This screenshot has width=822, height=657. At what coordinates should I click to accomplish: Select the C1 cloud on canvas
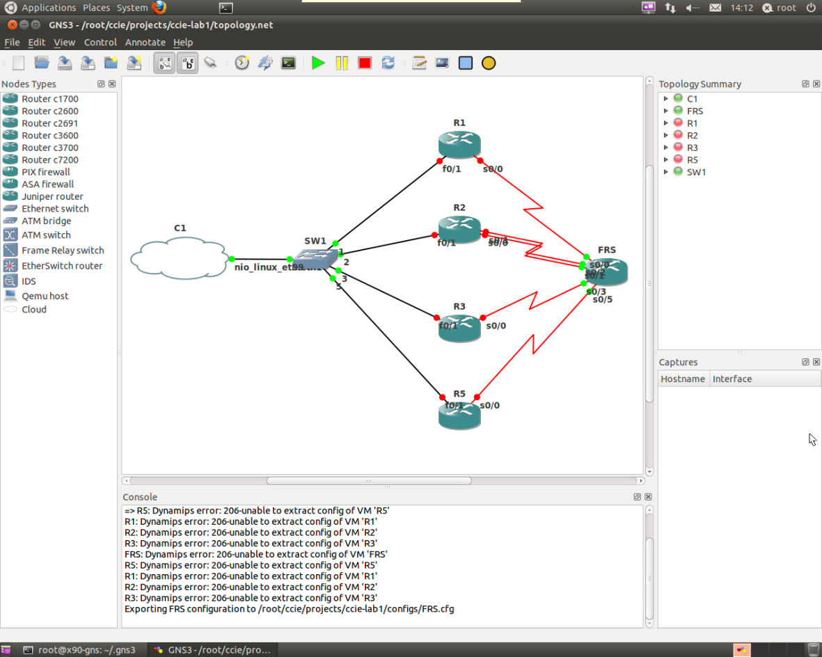pyautogui.click(x=180, y=258)
